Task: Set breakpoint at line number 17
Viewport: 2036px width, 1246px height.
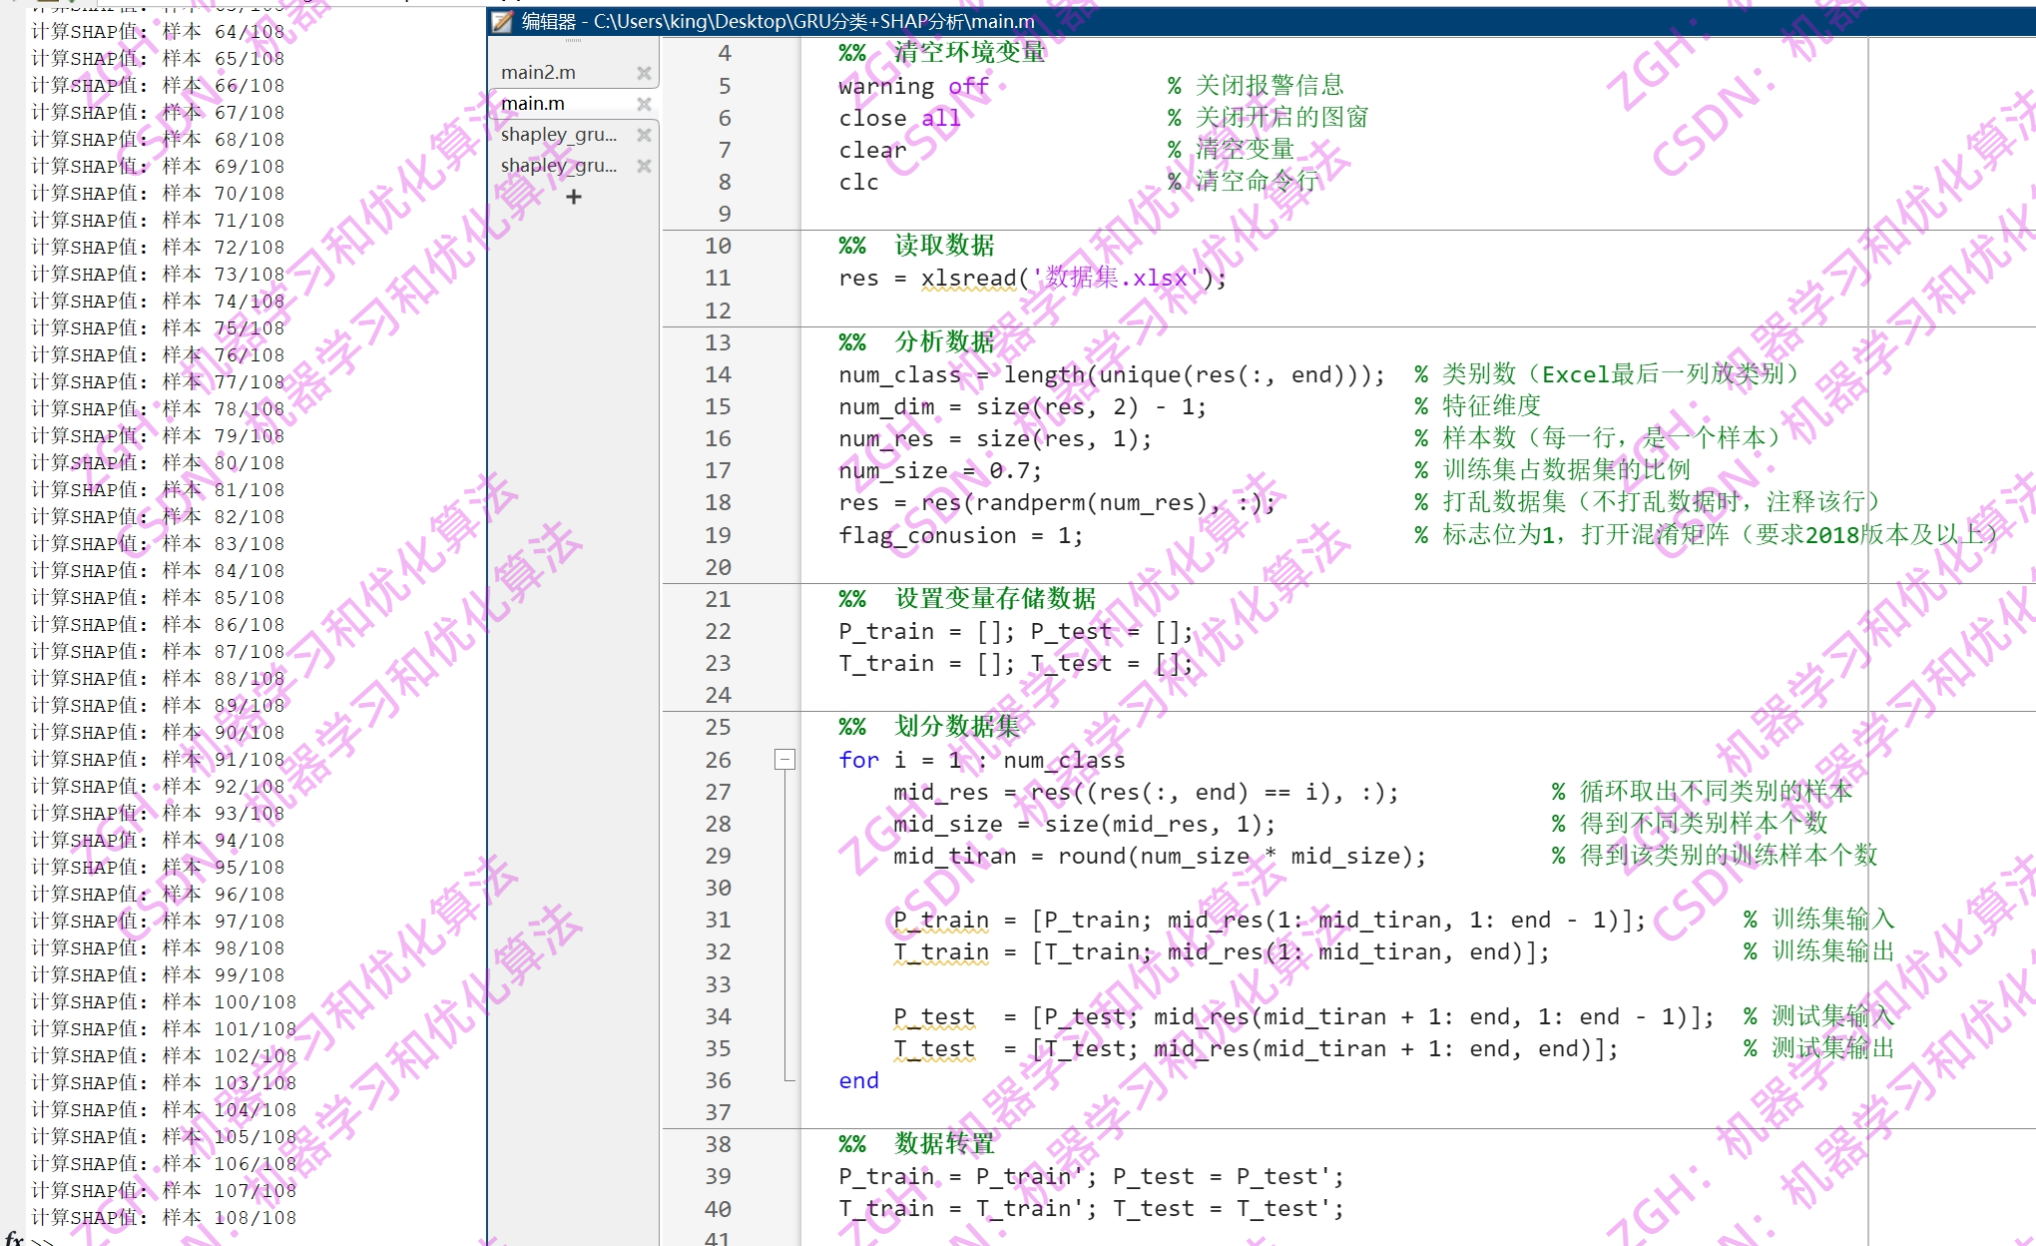Action: (718, 471)
